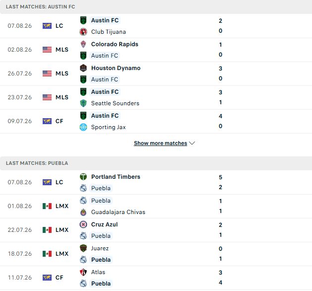Click the US flag on 02.08.26 row
The width and height of the screenshot is (312, 291).
(47, 50)
